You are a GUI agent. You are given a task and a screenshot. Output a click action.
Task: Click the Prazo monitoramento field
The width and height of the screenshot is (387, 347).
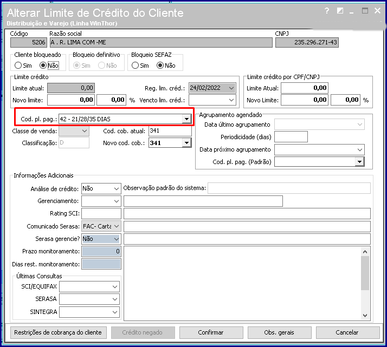coord(101,251)
